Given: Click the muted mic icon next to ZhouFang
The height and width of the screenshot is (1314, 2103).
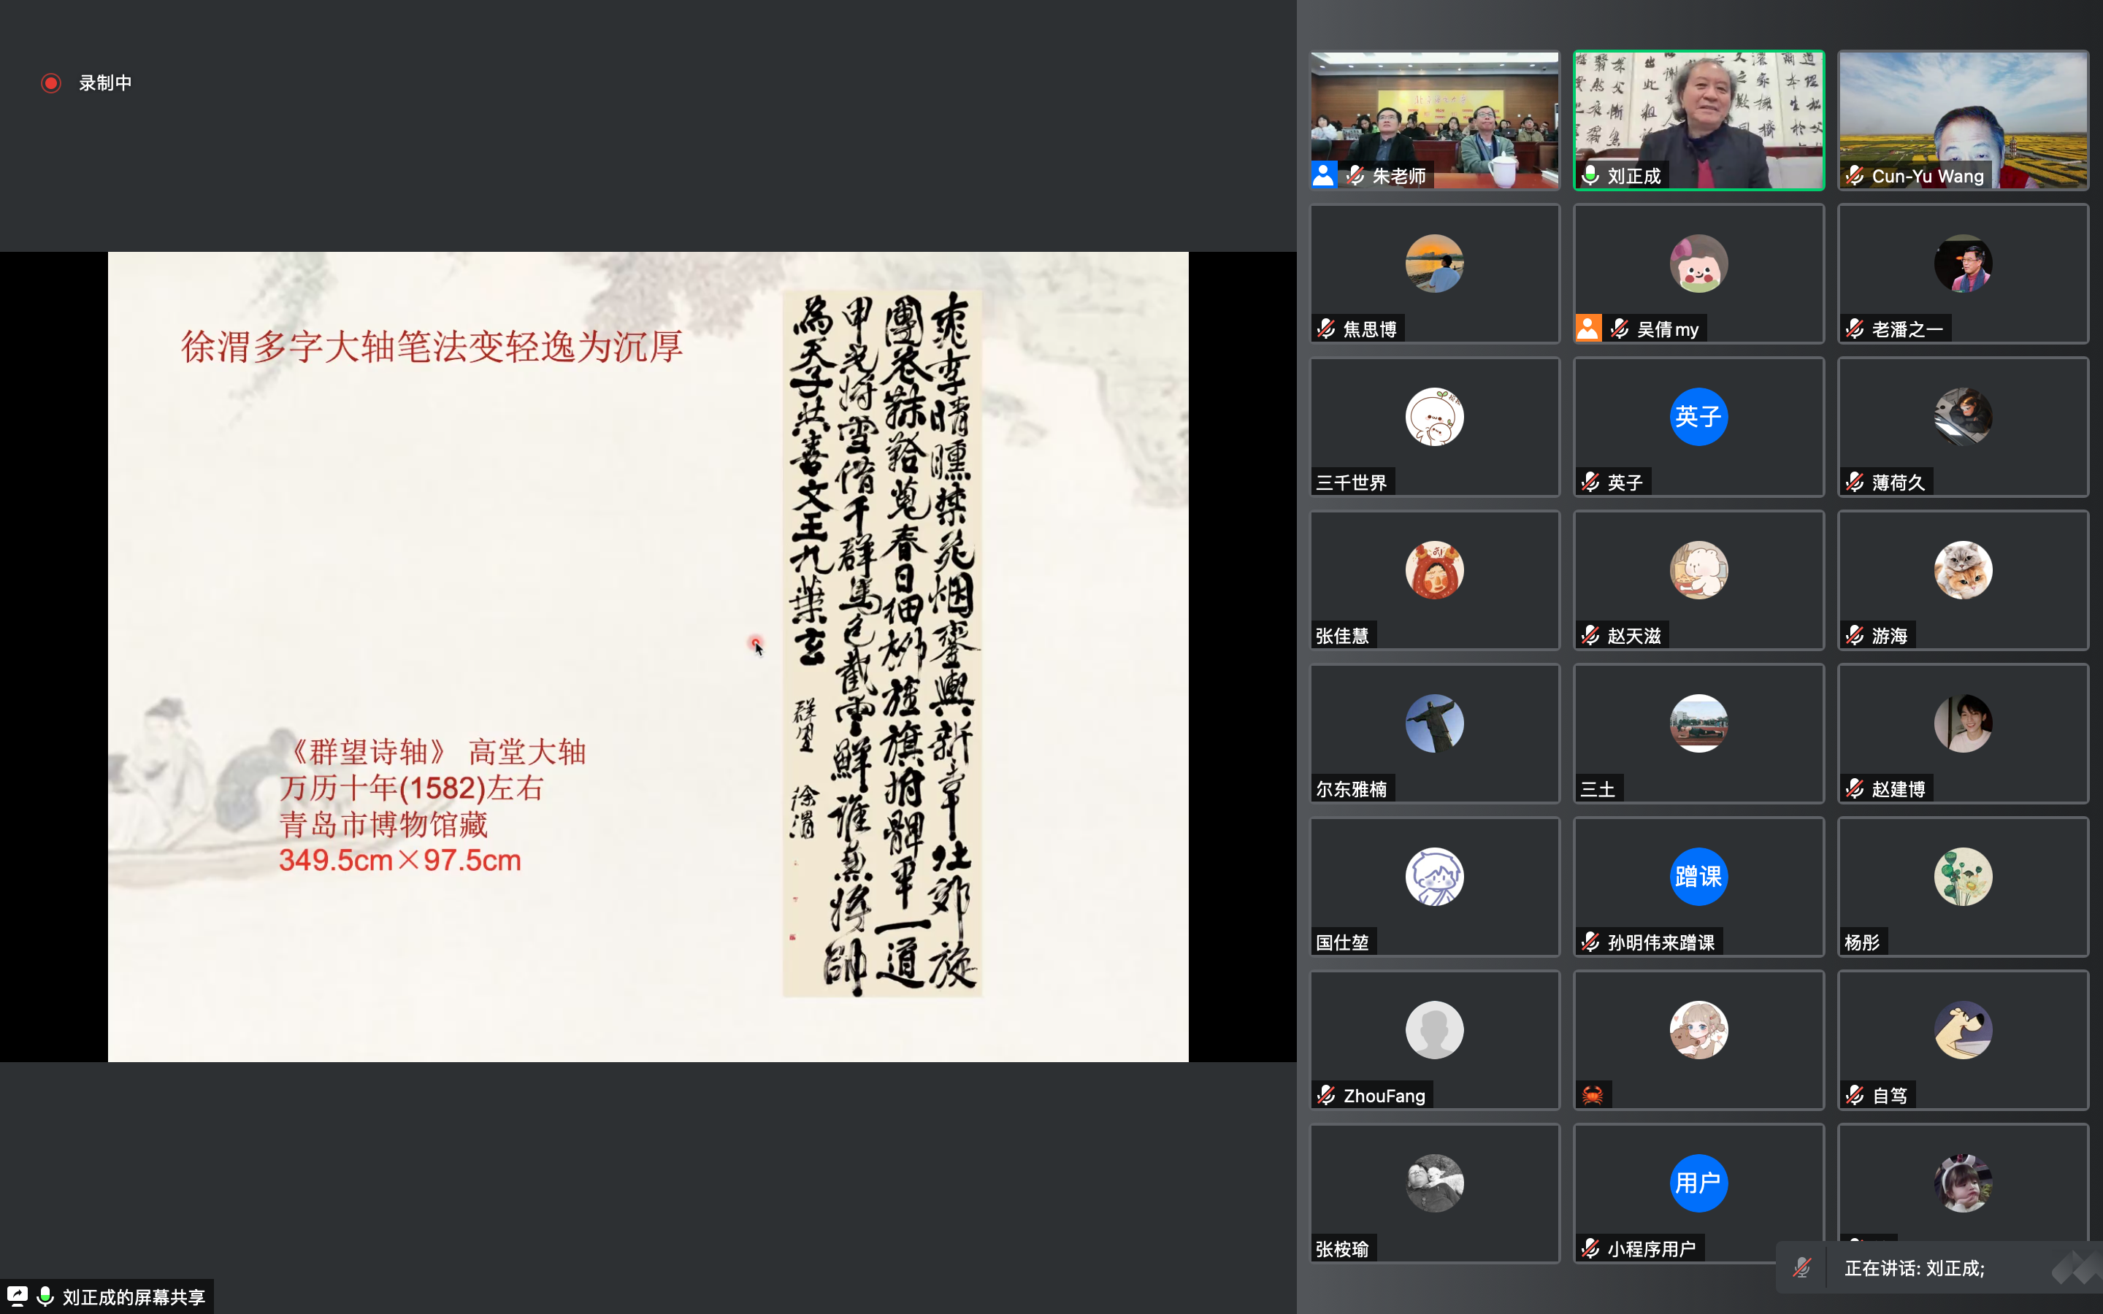Looking at the screenshot, I should 1326,1095.
